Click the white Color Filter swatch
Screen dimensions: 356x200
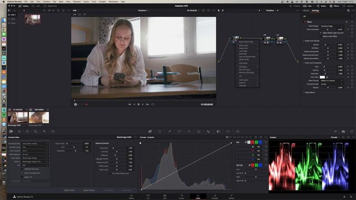323,77
